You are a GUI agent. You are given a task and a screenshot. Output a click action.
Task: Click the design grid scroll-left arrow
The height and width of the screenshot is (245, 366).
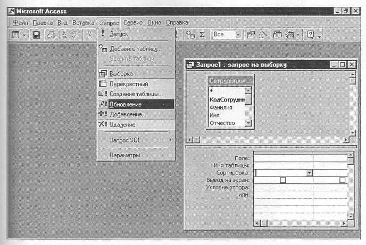click(257, 223)
